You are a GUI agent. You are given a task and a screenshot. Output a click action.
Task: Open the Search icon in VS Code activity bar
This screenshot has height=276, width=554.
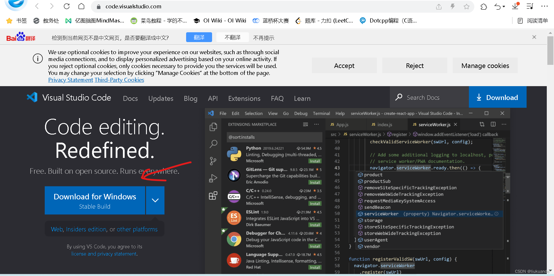pyautogui.click(x=213, y=144)
